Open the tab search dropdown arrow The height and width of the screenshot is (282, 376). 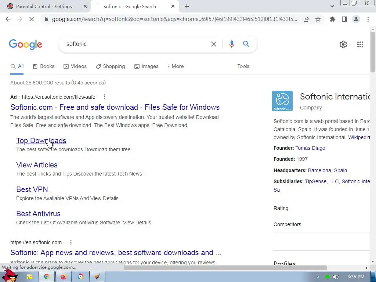(332, 6)
